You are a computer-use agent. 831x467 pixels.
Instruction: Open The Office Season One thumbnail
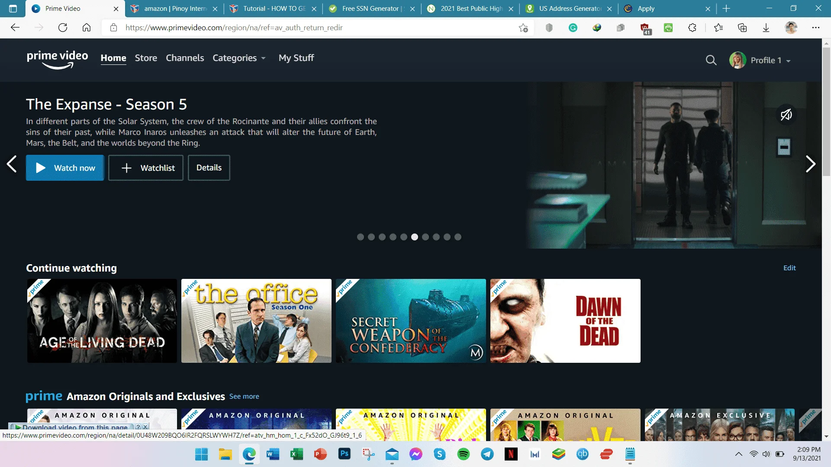pos(256,321)
